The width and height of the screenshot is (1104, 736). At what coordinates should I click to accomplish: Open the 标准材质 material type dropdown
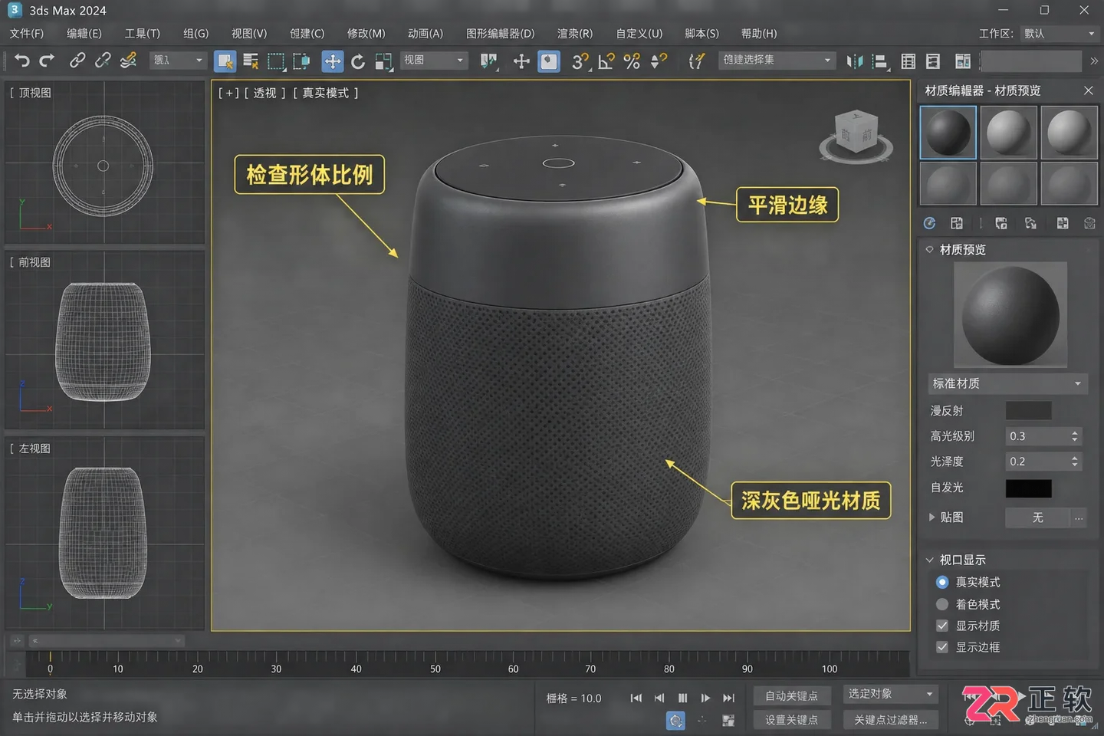tap(1007, 383)
